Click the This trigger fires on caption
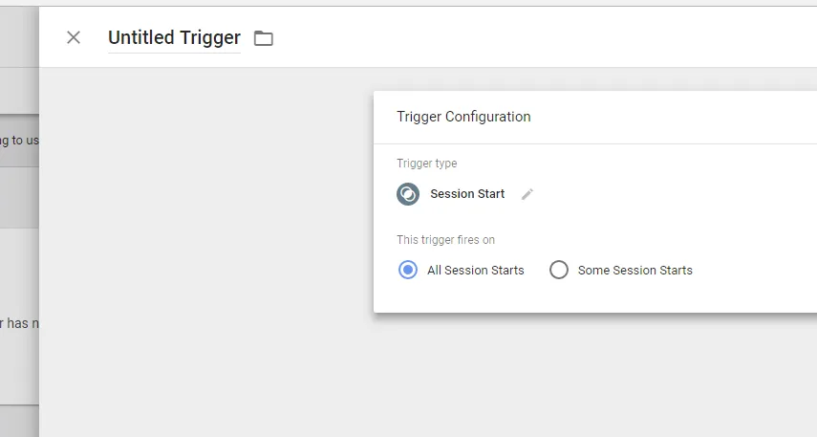Screen dimensions: 817x437 coord(445,240)
